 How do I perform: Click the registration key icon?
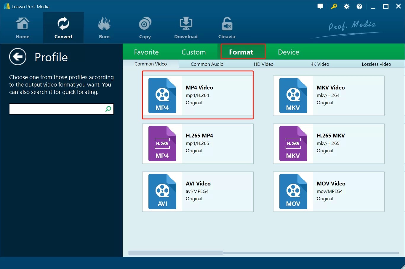click(334, 6)
